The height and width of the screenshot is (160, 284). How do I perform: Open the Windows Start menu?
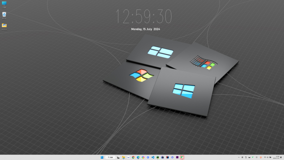pyautogui.click(x=102, y=157)
